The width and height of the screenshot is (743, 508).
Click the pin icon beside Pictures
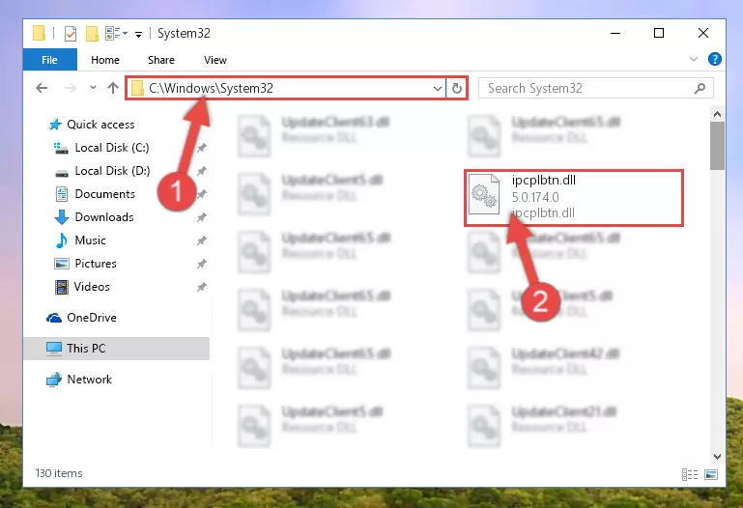[x=202, y=264]
